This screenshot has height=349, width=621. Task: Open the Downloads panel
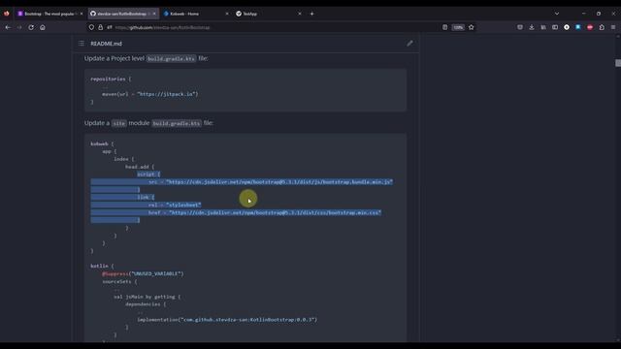tap(532, 27)
